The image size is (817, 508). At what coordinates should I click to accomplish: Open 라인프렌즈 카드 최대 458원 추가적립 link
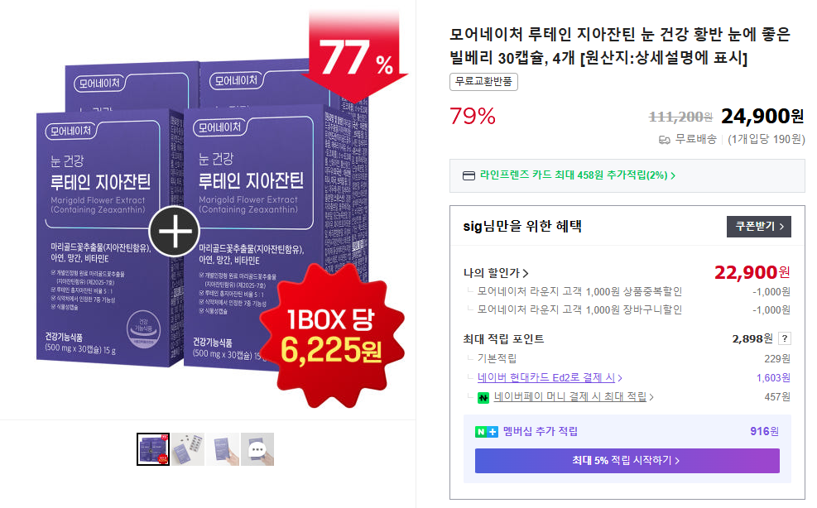[577, 175]
